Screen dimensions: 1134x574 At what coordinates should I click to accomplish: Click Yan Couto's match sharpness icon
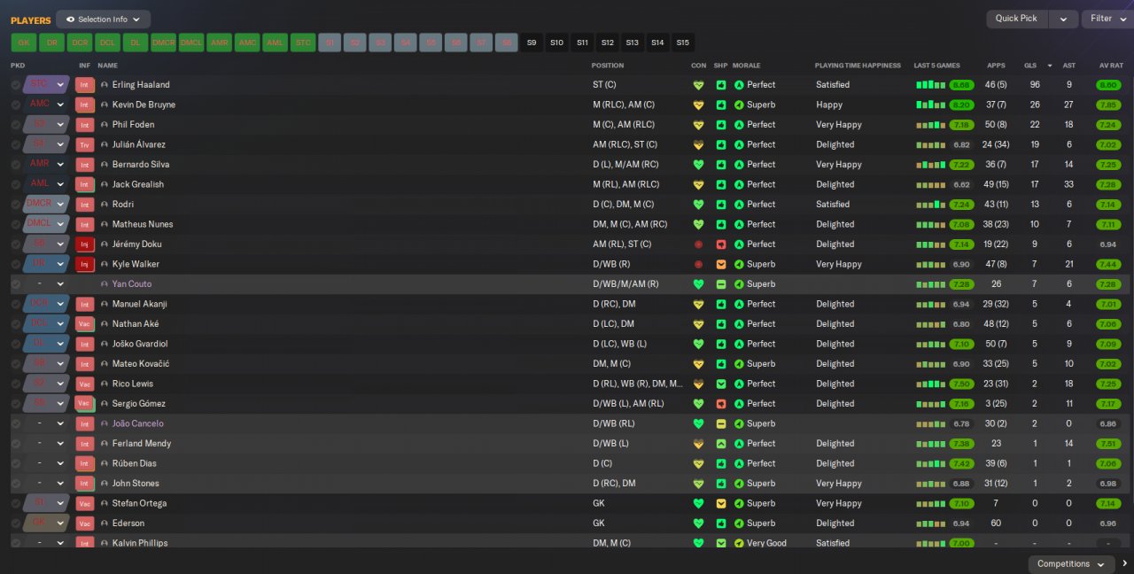(721, 284)
